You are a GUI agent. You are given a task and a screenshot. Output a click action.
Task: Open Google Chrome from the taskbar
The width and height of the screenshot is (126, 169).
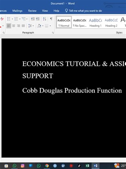tap(47, 166)
